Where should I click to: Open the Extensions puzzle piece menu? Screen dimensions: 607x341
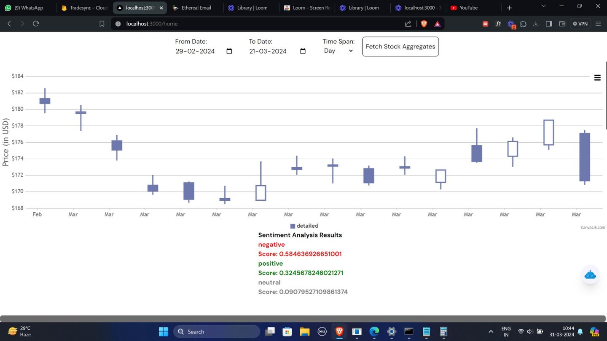[523, 24]
